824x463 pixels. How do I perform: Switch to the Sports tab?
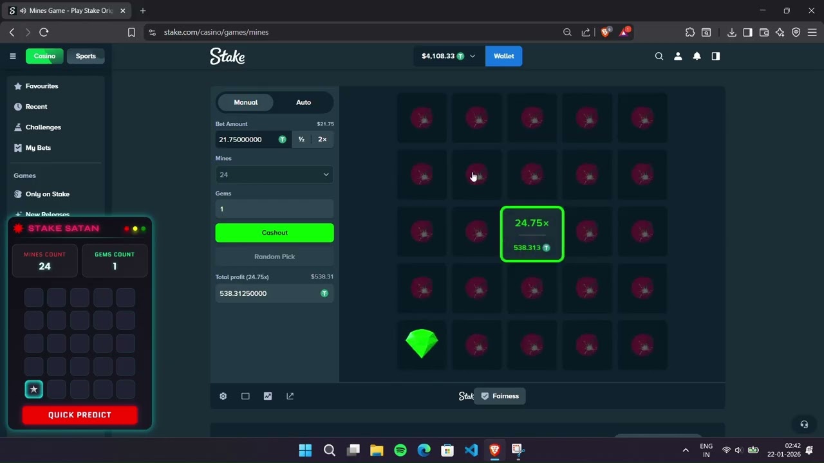pos(86,56)
